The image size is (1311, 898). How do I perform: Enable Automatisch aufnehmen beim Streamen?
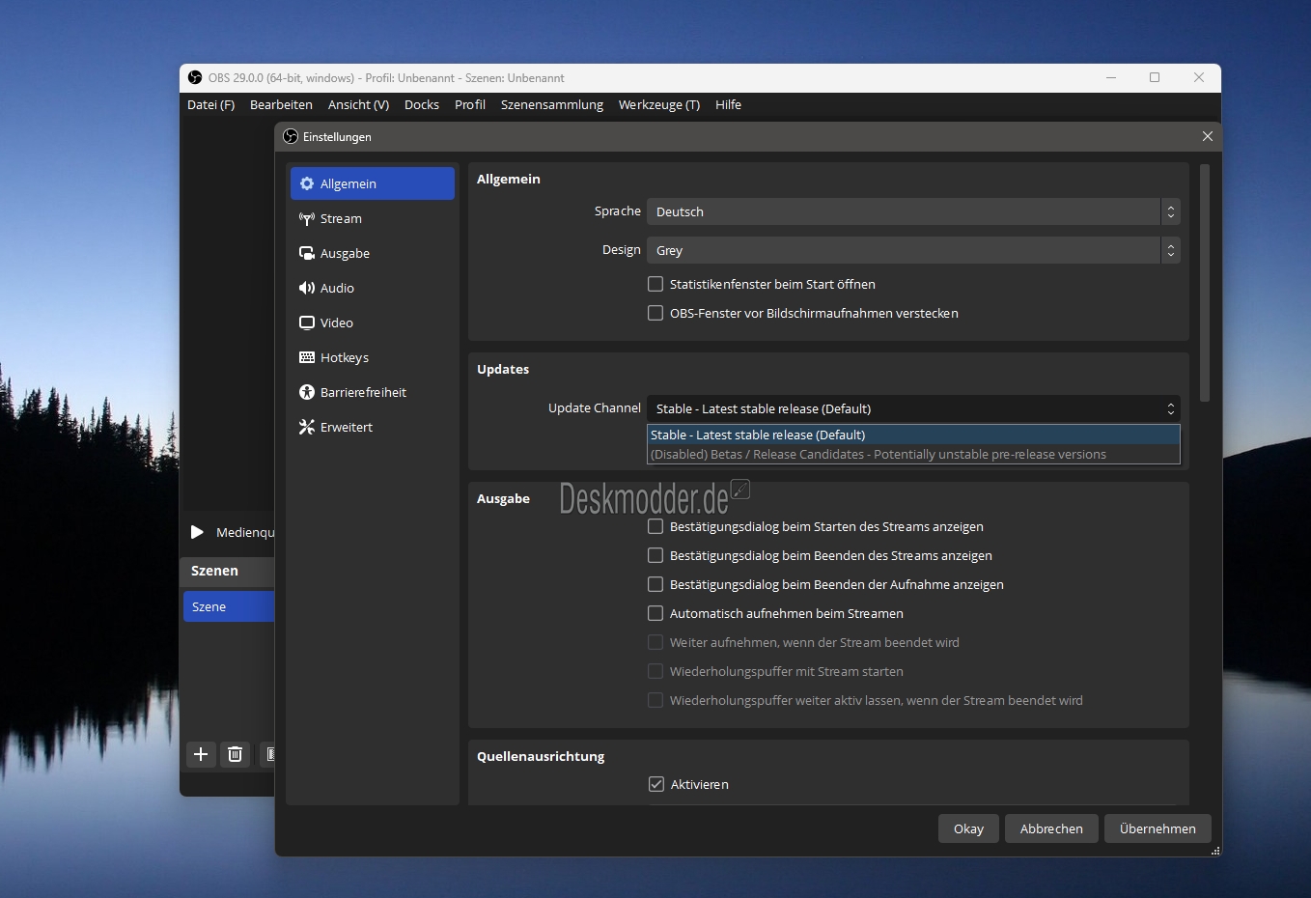(655, 613)
